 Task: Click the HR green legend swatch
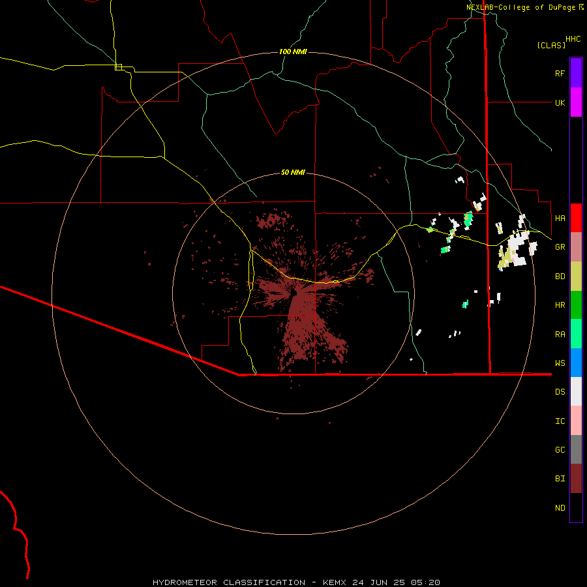pyautogui.click(x=576, y=305)
